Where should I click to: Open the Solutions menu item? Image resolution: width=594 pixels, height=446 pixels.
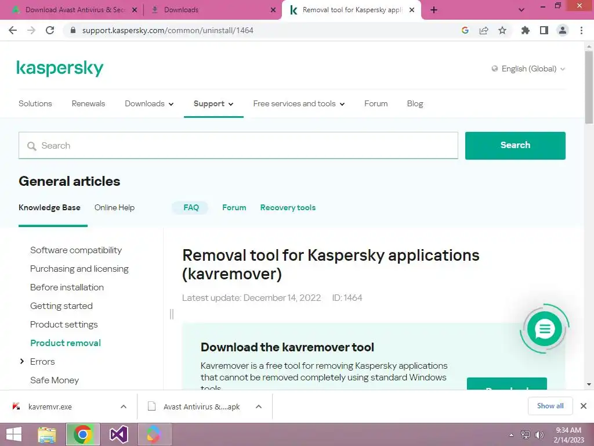pos(35,103)
